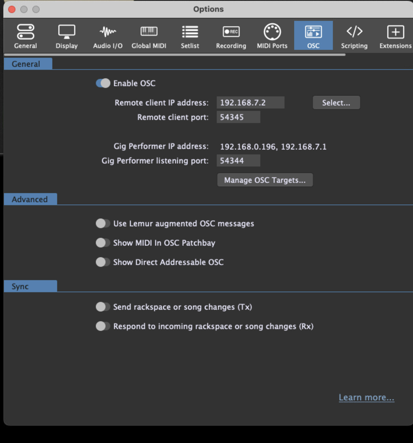Screen dimensions: 413x443
Task: Click the Select... button for IP address
Action: [336, 103]
